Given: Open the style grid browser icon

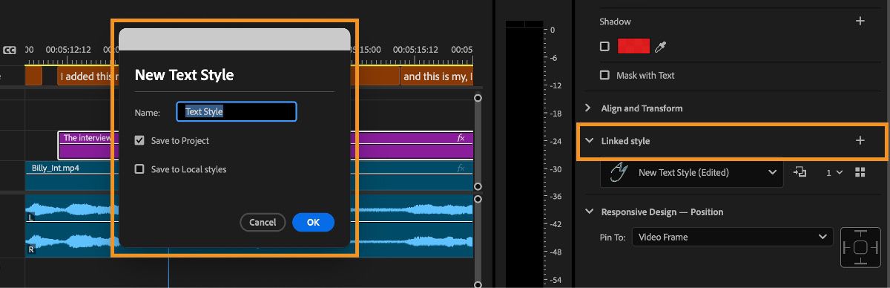Looking at the screenshot, I should pos(860,172).
